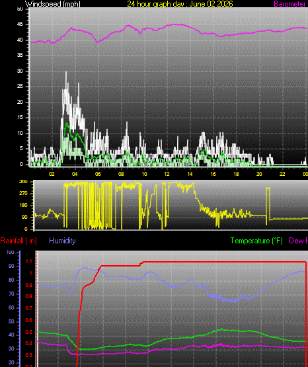The height and width of the screenshot is (367, 308).
Task: Click the red rainfall plateau line
Action: (224, 262)
